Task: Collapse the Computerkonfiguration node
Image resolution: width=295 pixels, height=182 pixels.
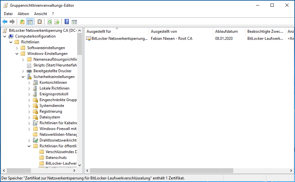Action: click(x=5, y=36)
